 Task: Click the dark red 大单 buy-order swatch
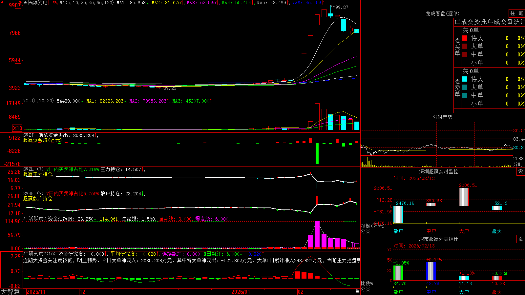click(x=465, y=46)
